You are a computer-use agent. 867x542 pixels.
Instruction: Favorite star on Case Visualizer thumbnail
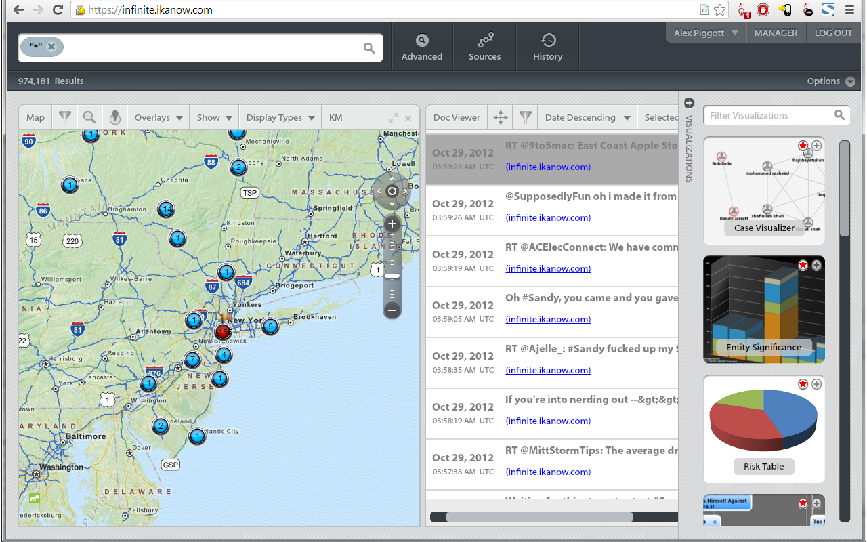803,146
